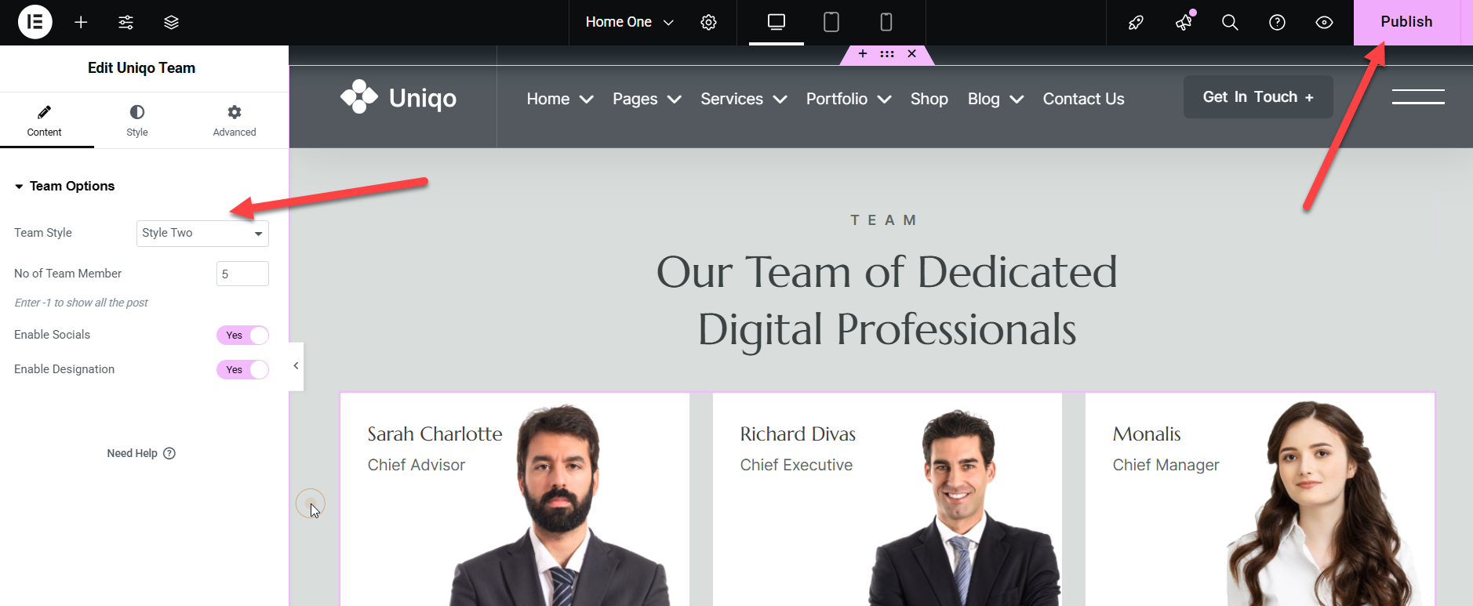The width and height of the screenshot is (1473, 606).
Task: Open What's New megaphone icon
Action: click(1184, 22)
